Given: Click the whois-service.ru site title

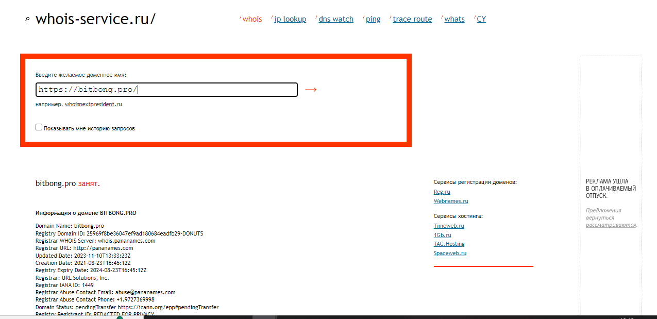Looking at the screenshot, I should pyautogui.click(x=95, y=20).
